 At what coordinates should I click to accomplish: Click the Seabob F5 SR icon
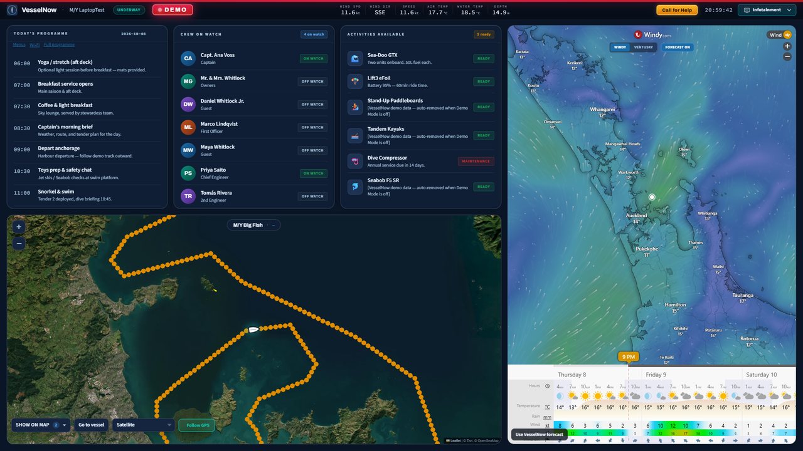tap(355, 187)
